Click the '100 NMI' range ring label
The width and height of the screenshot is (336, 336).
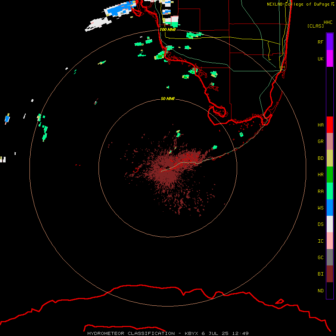pos(168,29)
